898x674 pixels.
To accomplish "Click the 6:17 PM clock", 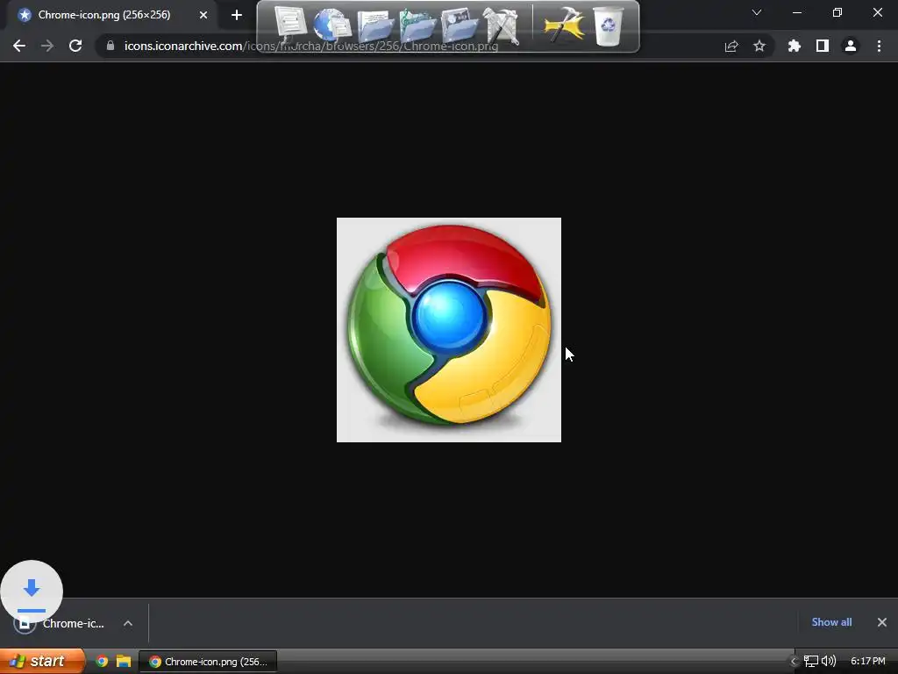I will [867, 662].
